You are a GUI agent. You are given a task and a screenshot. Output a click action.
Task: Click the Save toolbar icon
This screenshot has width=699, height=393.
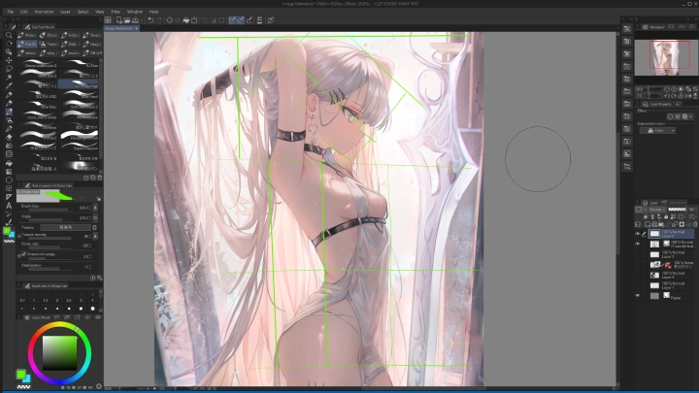tap(135, 20)
